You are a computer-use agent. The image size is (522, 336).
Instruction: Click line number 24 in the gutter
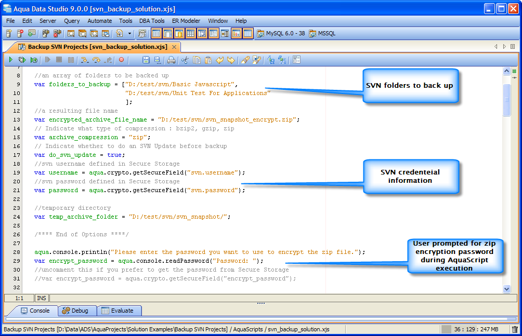click(17, 217)
